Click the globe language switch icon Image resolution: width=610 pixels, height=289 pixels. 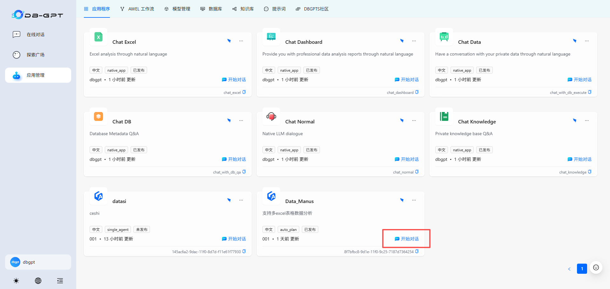[x=38, y=281]
